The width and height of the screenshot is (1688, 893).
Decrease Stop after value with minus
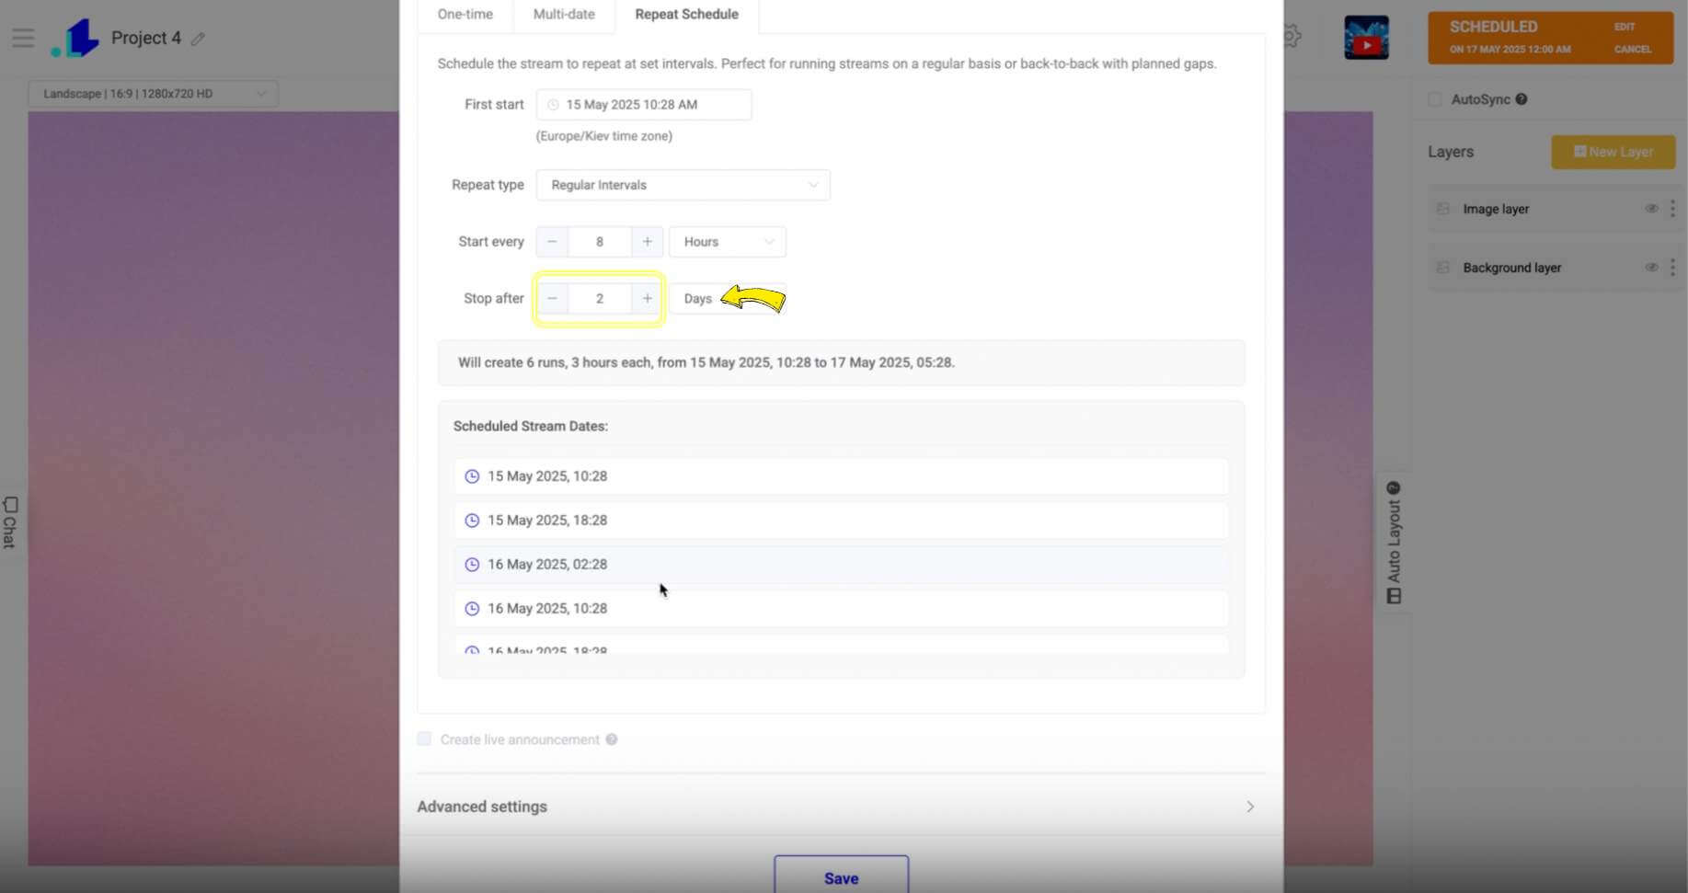point(552,299)
